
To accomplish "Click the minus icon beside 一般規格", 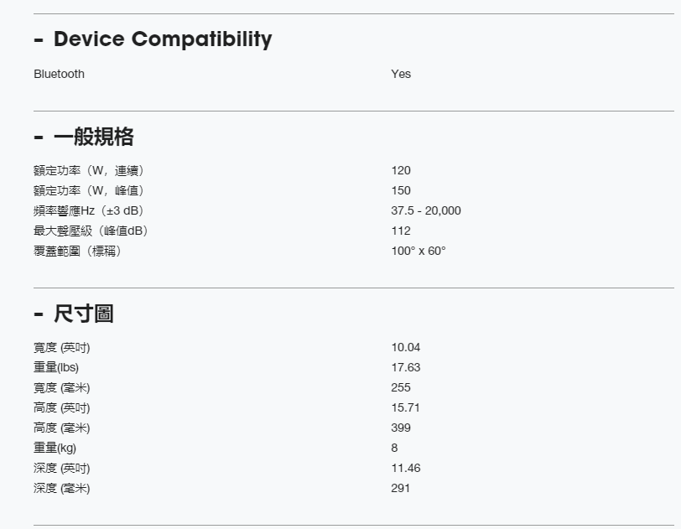I will coord(39,137).
